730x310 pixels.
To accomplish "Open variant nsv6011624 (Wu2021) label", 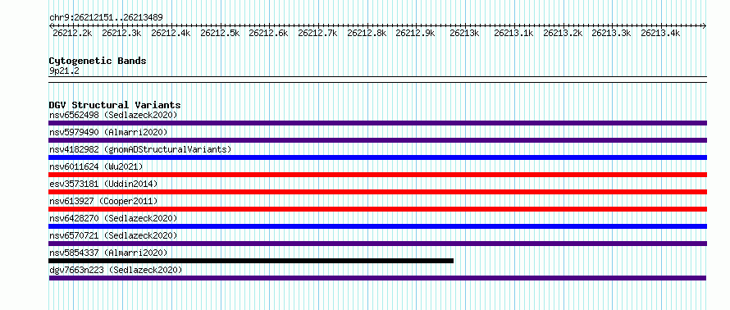I will (96, 166).
